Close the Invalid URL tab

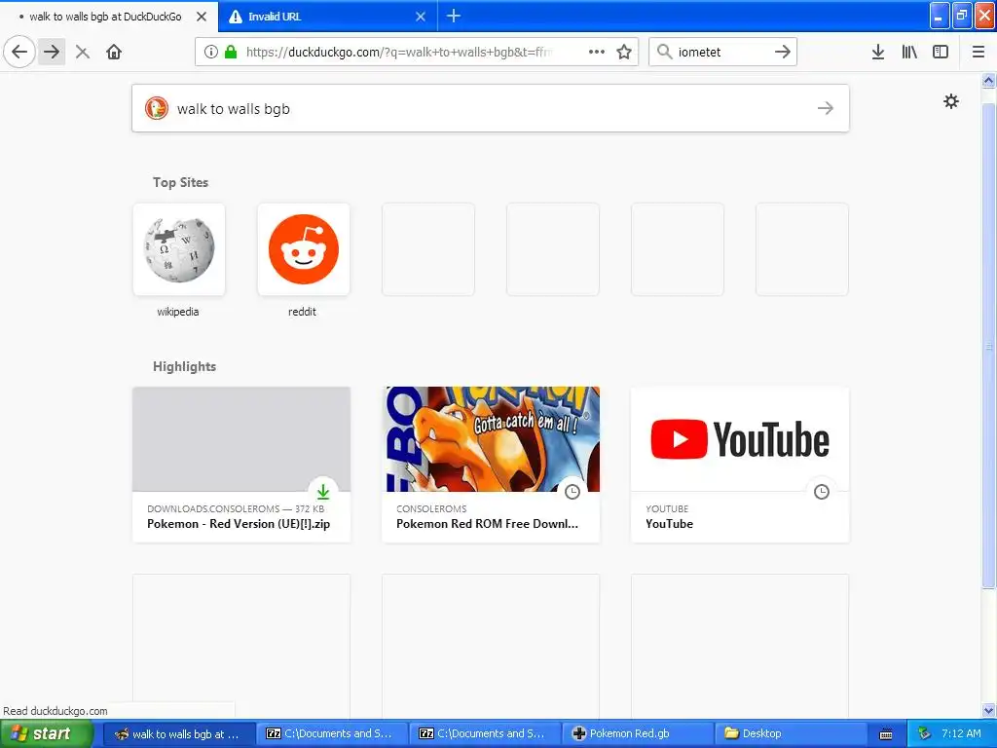(x=421, y=17)
